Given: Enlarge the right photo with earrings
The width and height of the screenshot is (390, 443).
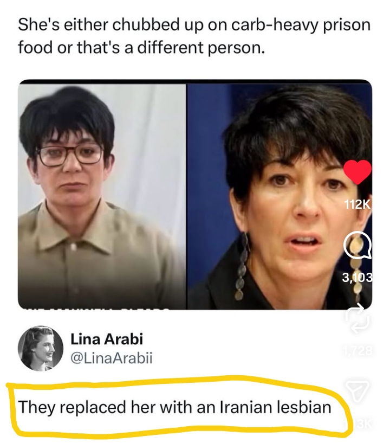Looking at the screenshot, I should 279,196.
